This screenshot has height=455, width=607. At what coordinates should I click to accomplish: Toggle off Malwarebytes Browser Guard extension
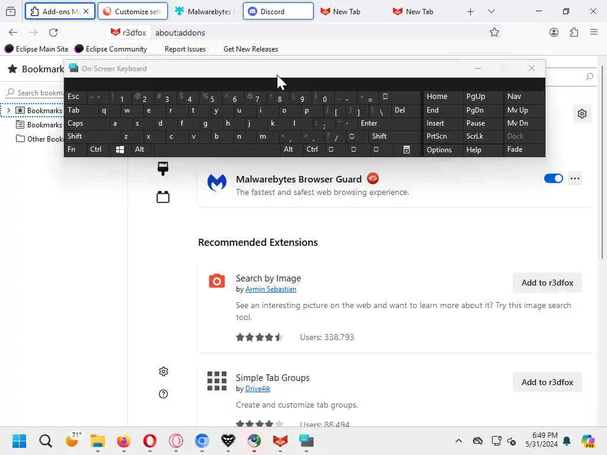pos(553,178)
